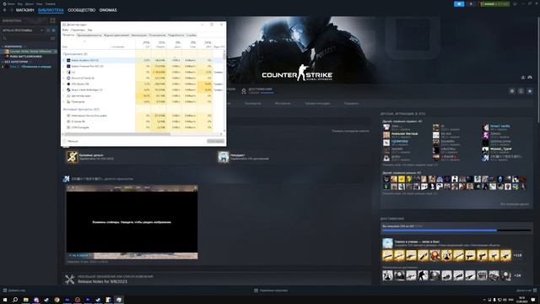
Task: Expand Adobe Audition process group
Action: point(64,60)
